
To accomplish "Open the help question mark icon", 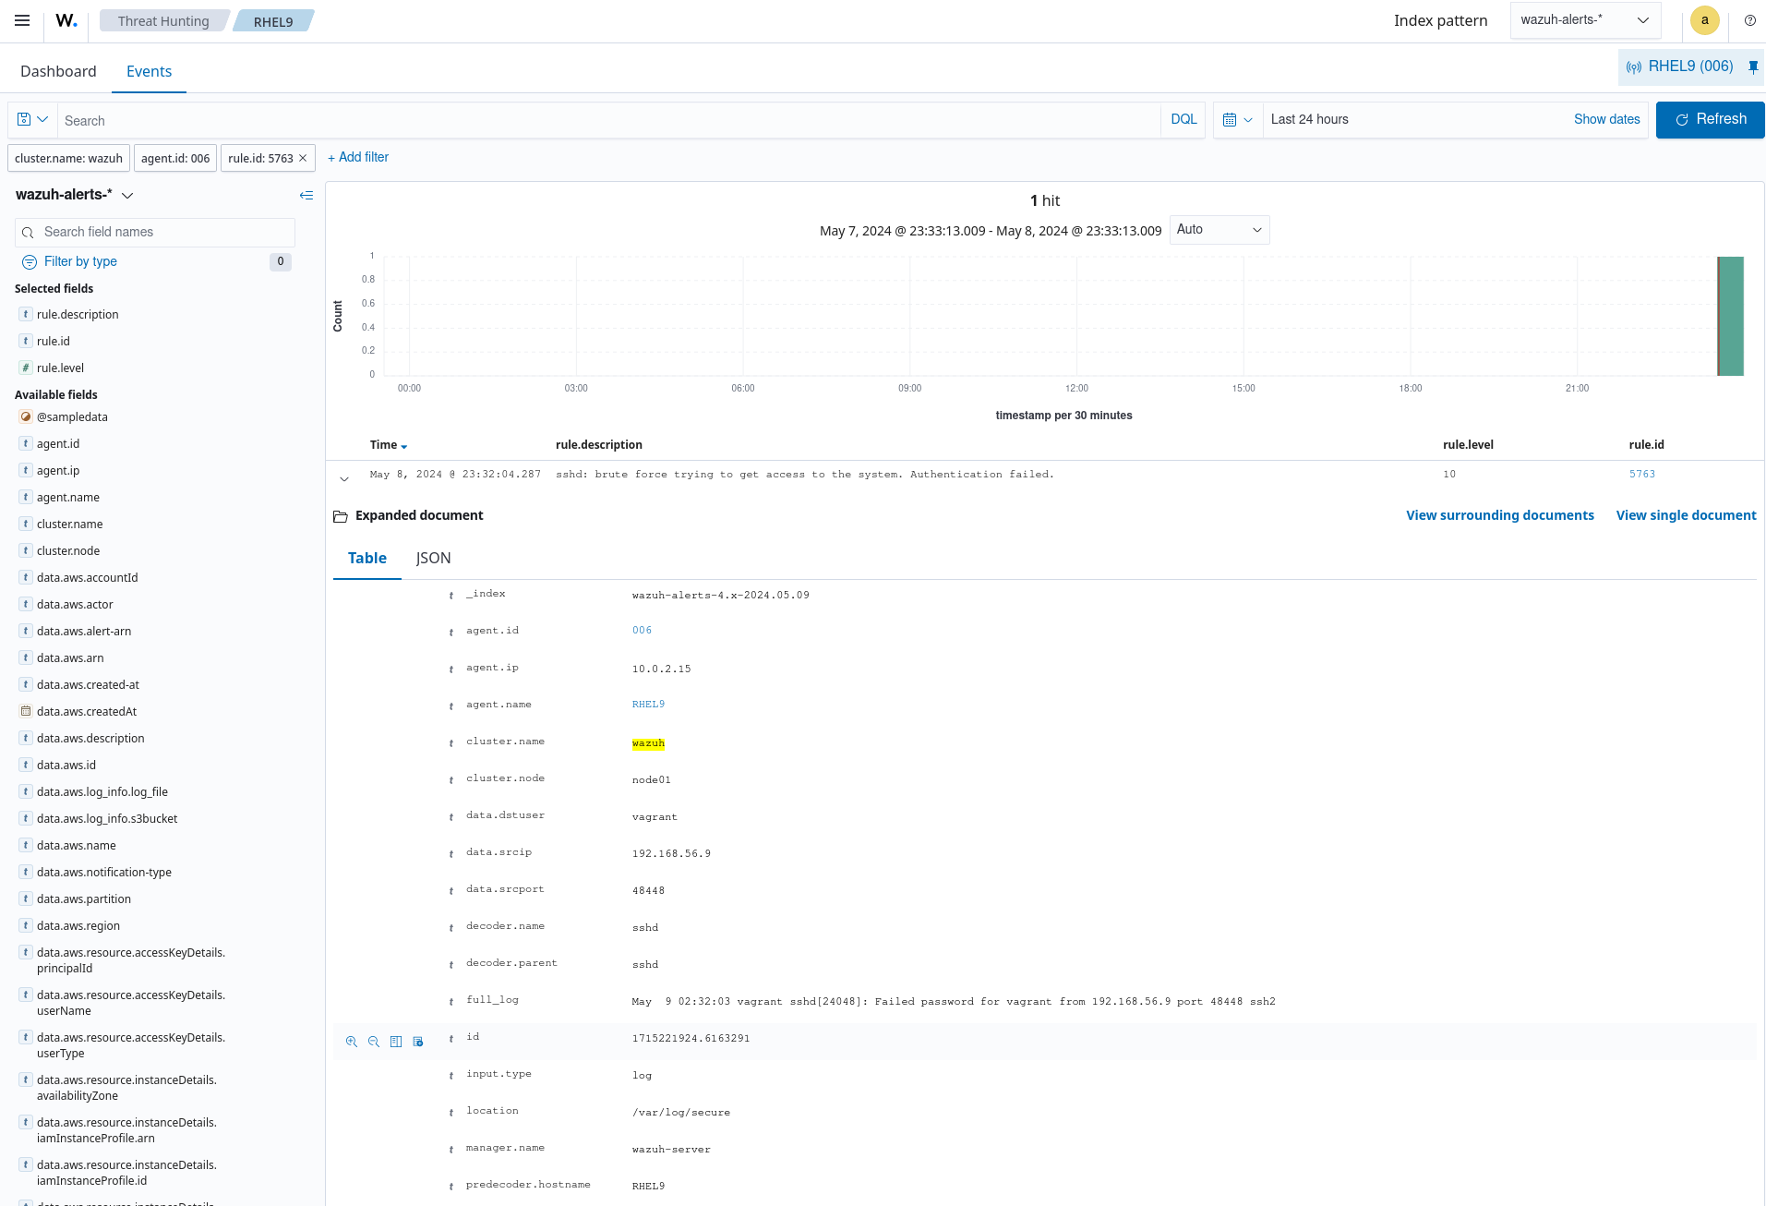I will click(x=1749, y=20).
